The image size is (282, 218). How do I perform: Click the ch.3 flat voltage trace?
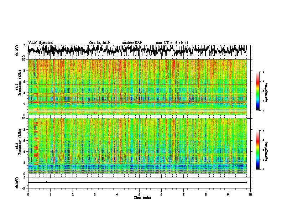[x=137, y=182]
